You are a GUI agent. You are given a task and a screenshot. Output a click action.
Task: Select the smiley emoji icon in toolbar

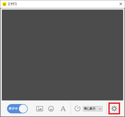(x=51, y=109)
